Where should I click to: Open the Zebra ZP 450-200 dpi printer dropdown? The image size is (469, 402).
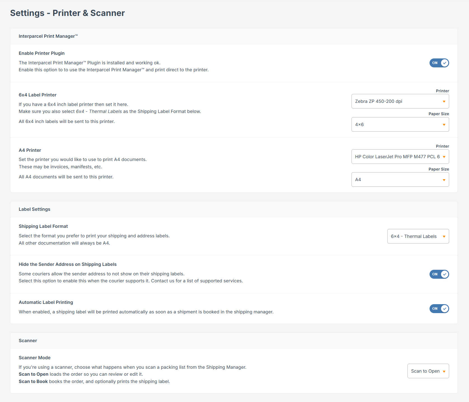(x=400, y=101)
